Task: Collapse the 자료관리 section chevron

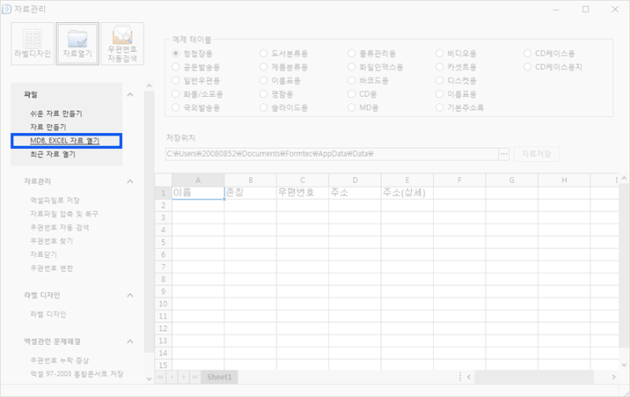Action: coord(130,181)
